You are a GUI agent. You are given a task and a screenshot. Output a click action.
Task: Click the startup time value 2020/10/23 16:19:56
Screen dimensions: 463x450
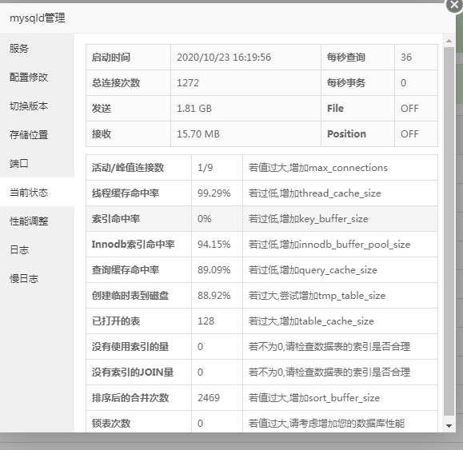[224, 58]
